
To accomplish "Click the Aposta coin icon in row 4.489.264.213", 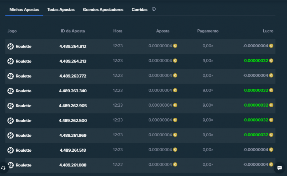I will 175,60.
